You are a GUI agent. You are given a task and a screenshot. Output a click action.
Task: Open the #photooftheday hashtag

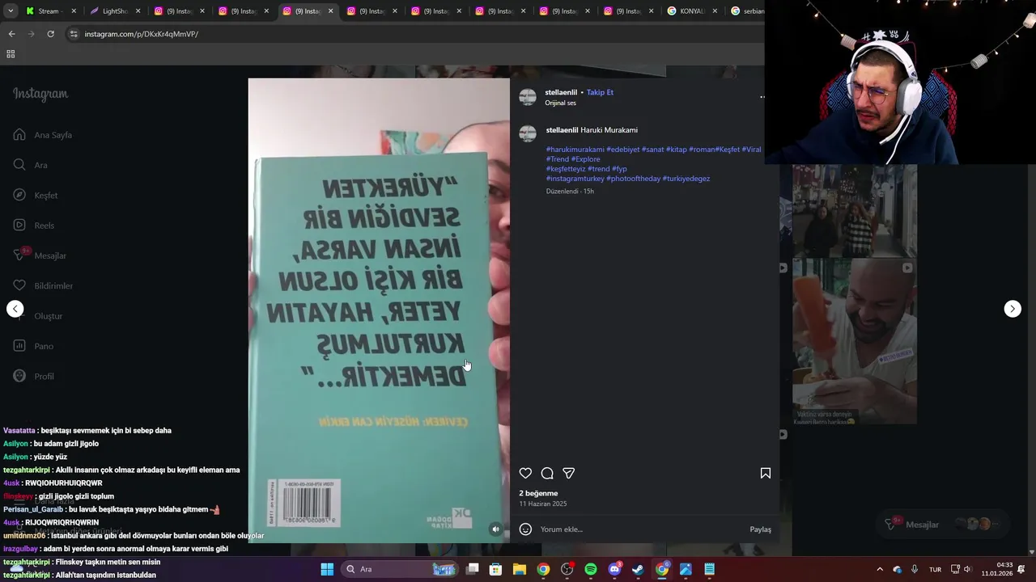[633, 179]
